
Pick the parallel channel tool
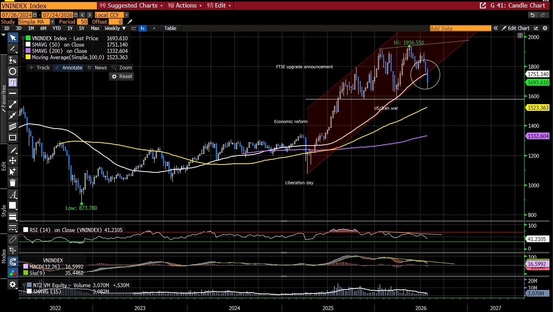[x=13, y=127]
